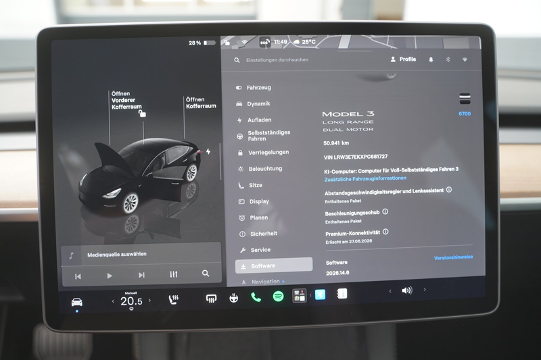
Task: Open notifications via the bell icon
Action: (x=431, y=59)
